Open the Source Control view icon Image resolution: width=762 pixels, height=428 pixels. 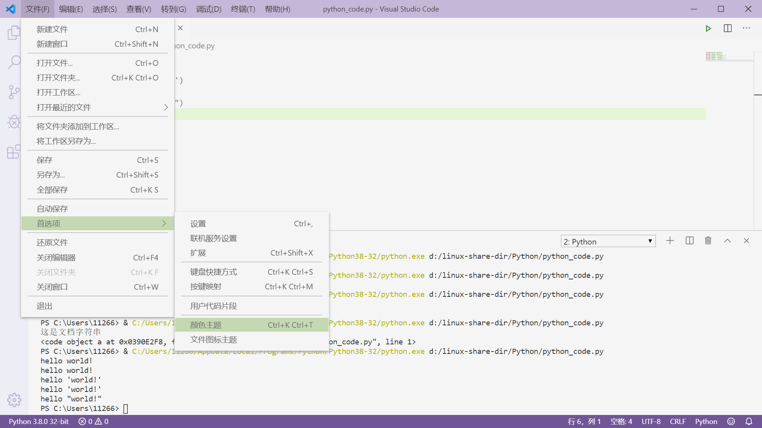tap(14, 92)
